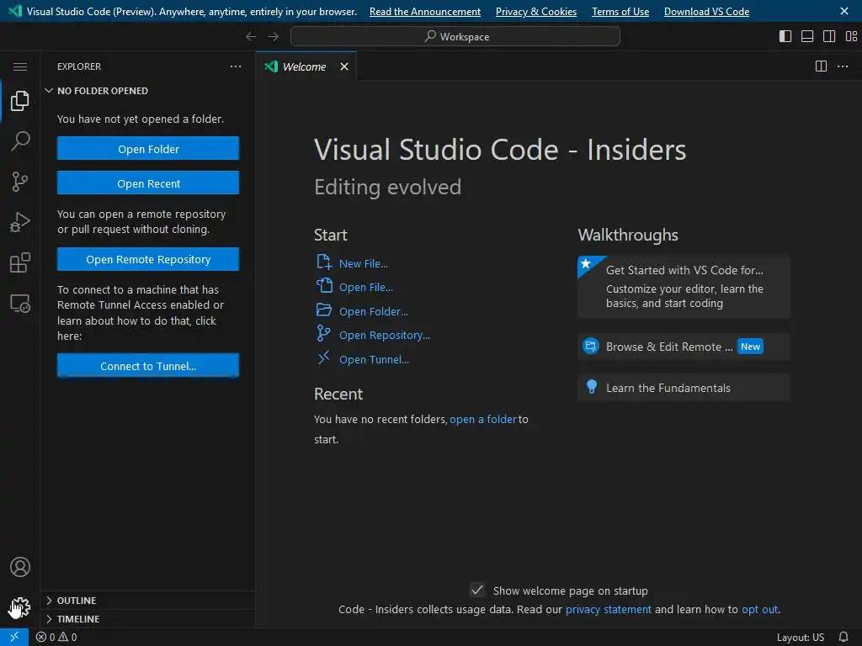Open the Extensions view
The image size is (862, 646).
(x=20, y=263)
